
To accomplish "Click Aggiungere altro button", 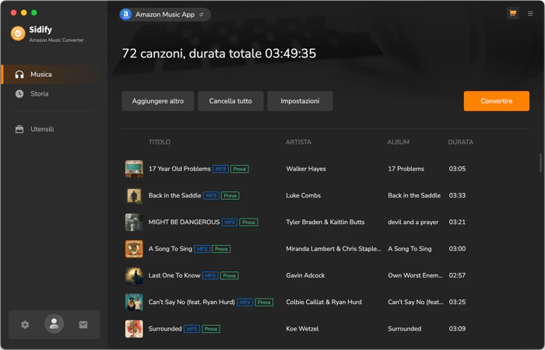I will pyautogui.click(x=158, y=101).
